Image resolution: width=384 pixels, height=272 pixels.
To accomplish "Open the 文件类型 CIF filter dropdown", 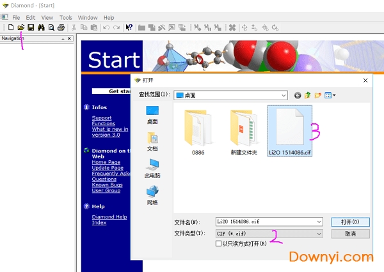I will 319,234.
